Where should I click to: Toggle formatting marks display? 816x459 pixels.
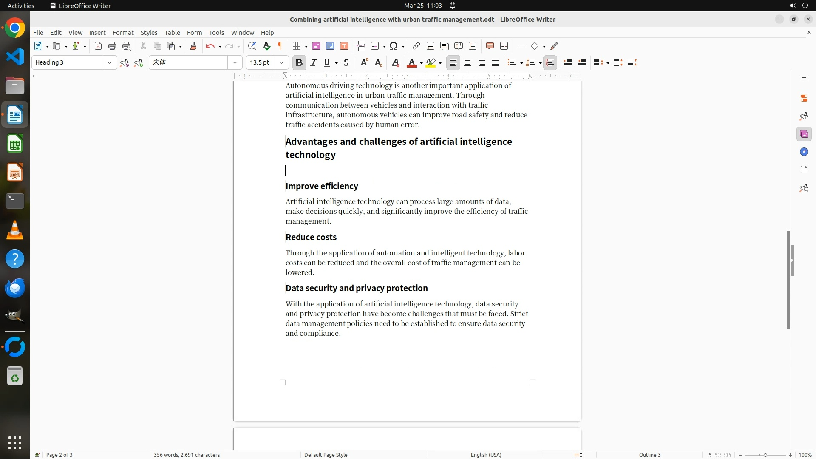point(280,46)
